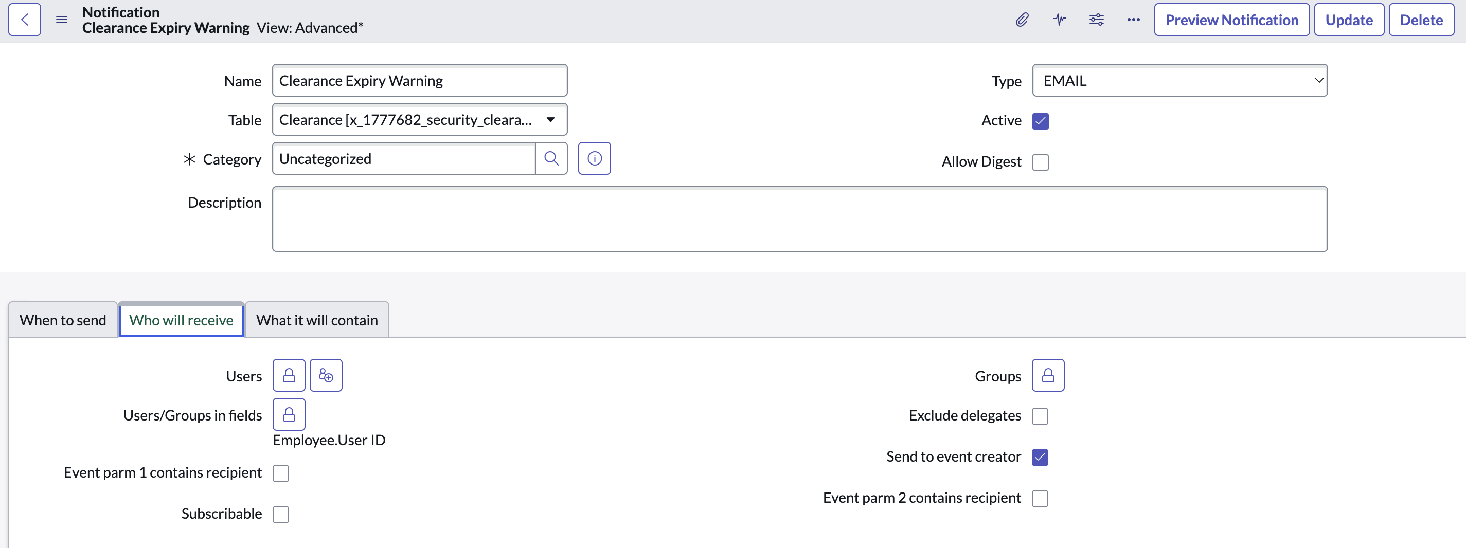Unlock the Groups field lock icon
This screenshot has height=548, width=1466.
click(1048, 375)
